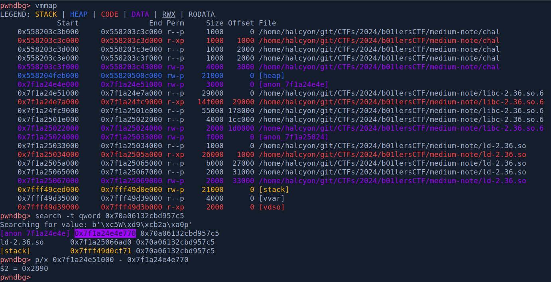This screenshot has width=551, height=282.
Task: Click the CODE label in the legend
Action: [109, 14]
